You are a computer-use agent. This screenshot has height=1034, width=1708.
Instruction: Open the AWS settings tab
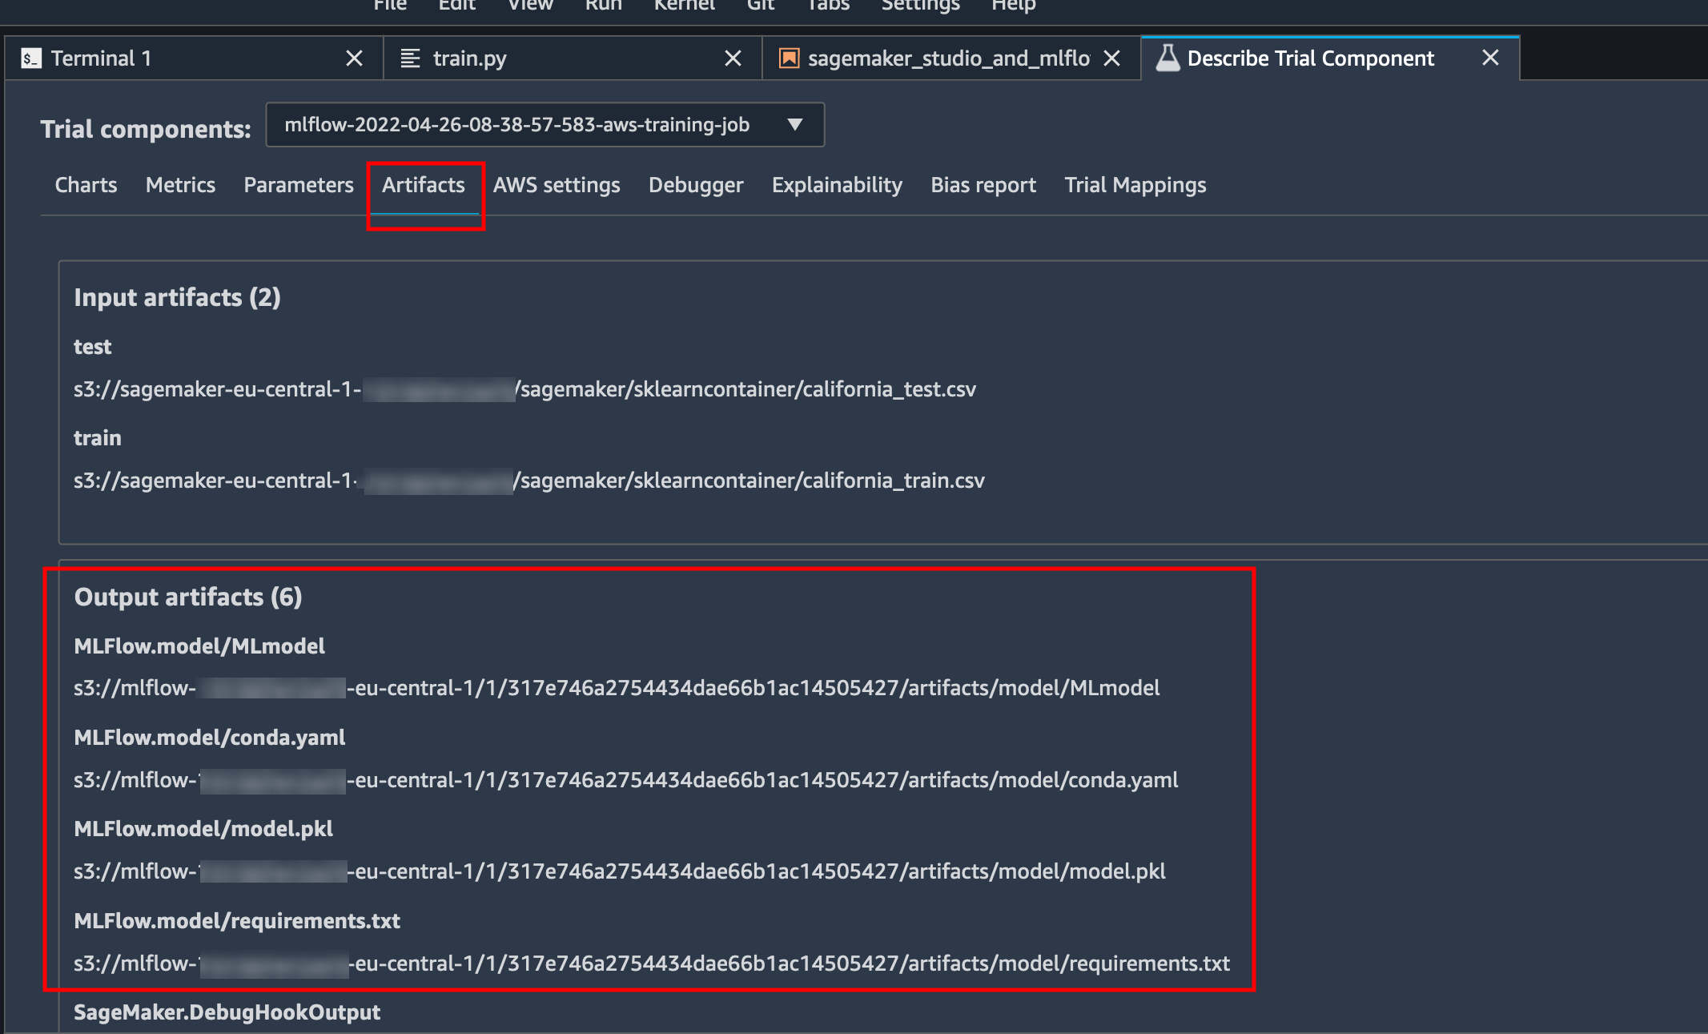(557, 185)
